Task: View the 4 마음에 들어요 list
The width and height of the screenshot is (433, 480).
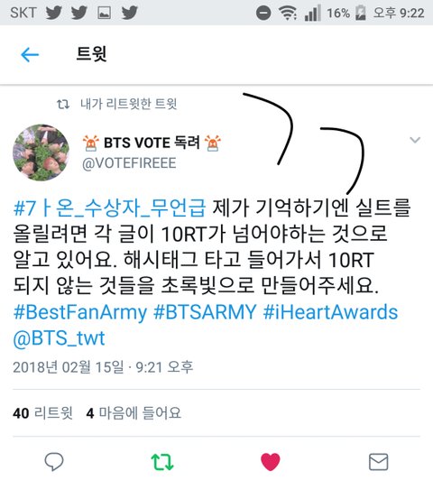Action: point(134,413)
